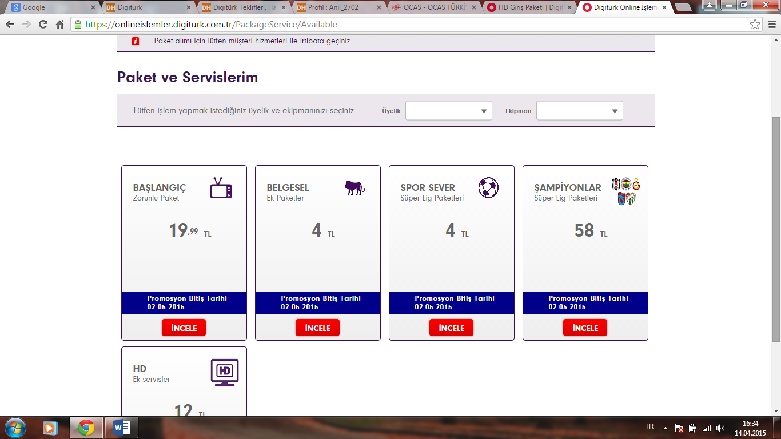Open the Ekipman dropdown
The height and width of the screenshot is (439, 781).
click(x=580, y=111)
